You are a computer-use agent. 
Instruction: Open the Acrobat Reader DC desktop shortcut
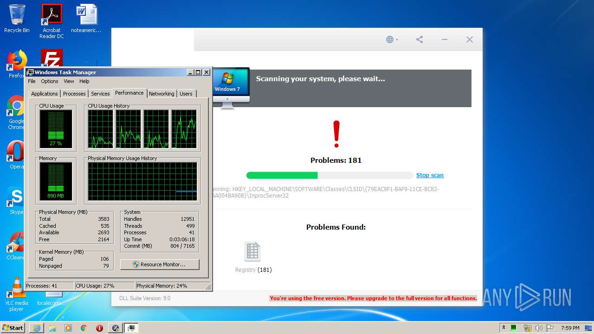tap(52, 21)
